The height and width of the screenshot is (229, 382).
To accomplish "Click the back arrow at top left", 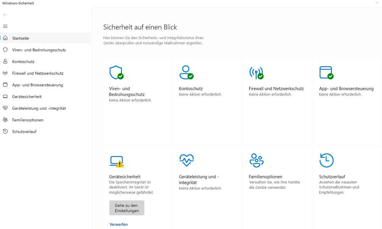I will tap(5, 15).
